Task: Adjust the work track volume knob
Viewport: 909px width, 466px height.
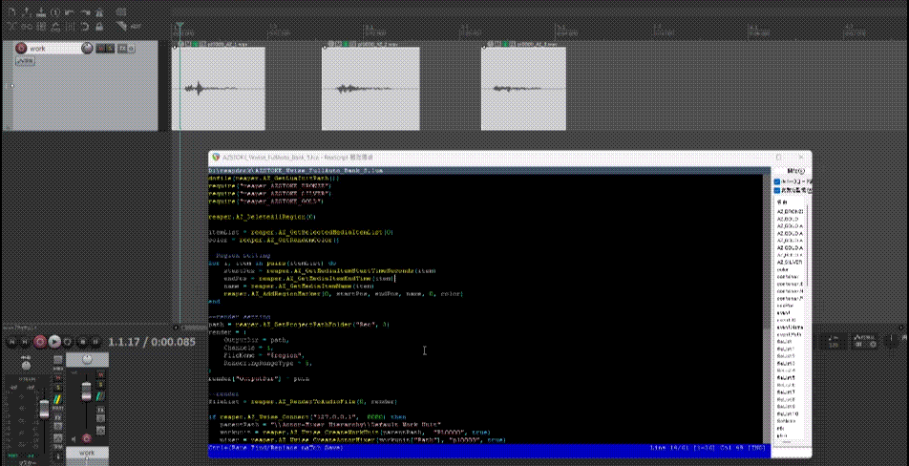Action: pyautogui.click(x=88, y=49)
